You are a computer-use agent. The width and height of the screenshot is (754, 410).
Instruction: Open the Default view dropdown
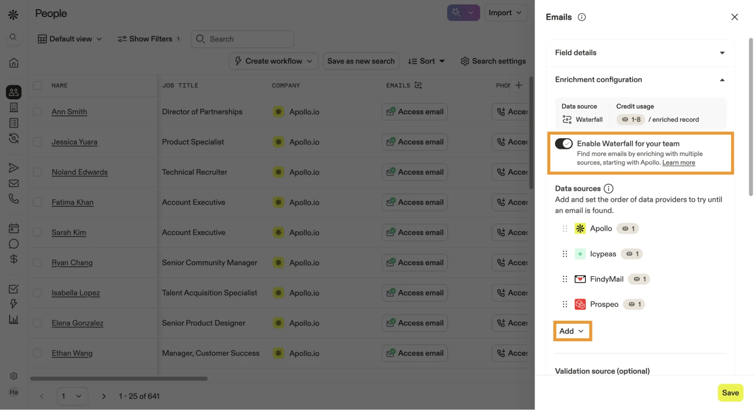click(70, 39)
